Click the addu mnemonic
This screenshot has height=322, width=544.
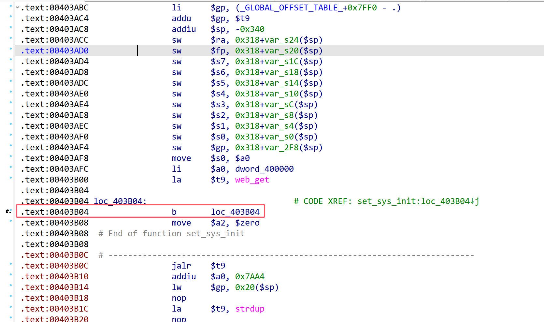click(181, 18)
